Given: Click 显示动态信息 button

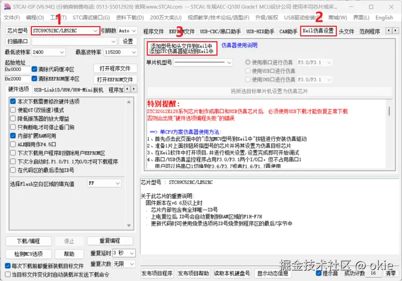Looking at the screenshot, I should tap(272, 273).
